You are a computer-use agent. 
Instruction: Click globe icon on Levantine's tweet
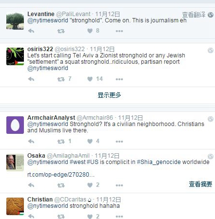211,15
